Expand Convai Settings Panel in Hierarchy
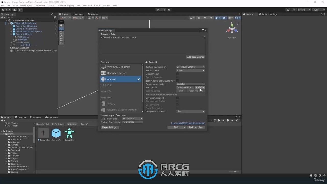The height and width of the screenshot is (184, 327). tap(11, 29)
